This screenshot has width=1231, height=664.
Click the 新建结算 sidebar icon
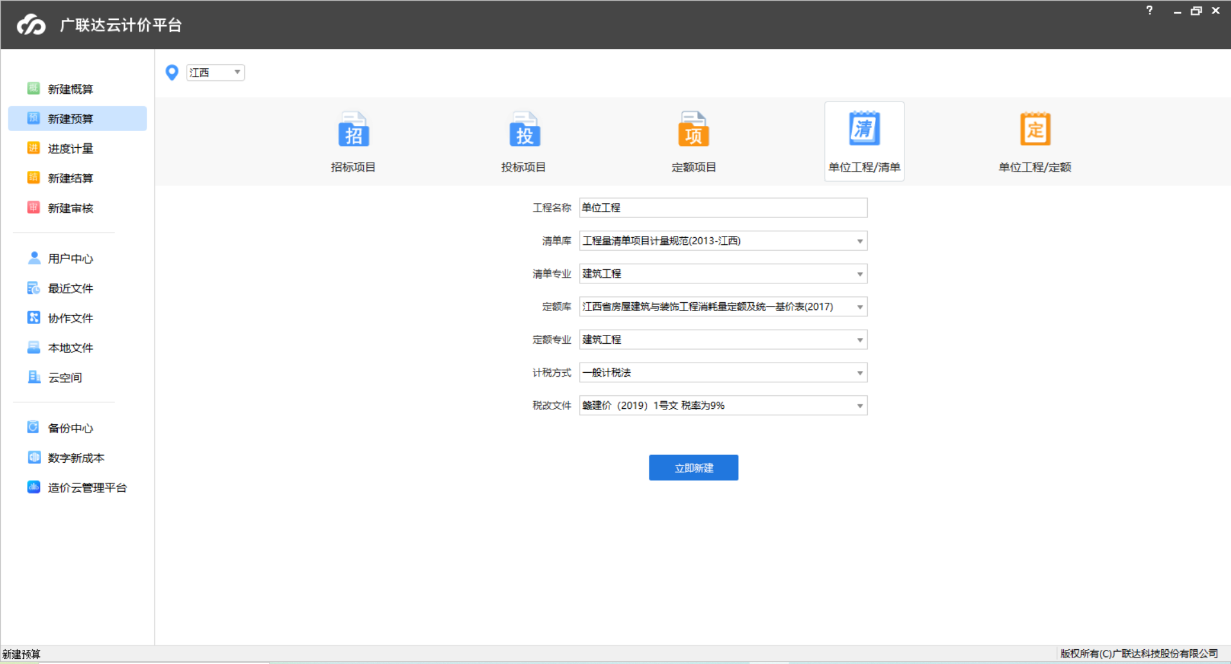[x=33, y=177]
